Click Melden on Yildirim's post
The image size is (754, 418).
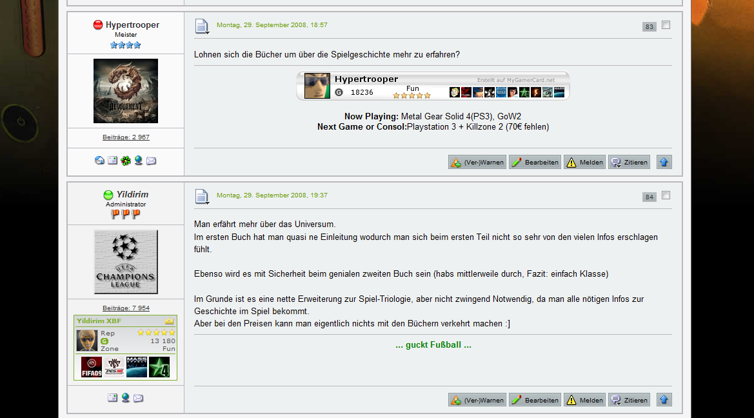click(585, 400)
